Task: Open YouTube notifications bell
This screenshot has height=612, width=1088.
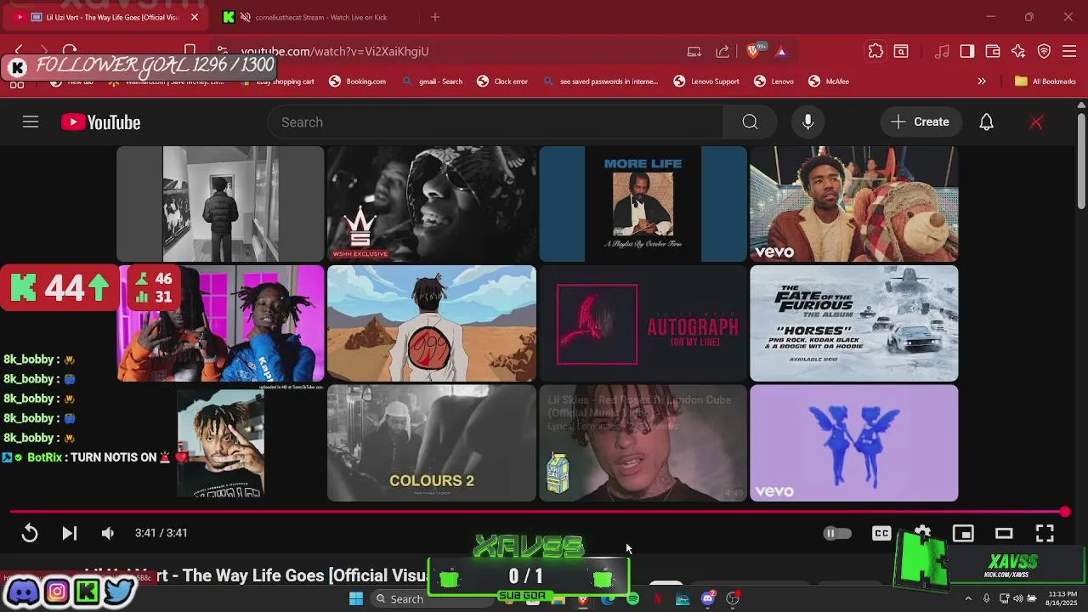Action: (x=986, y=122)
